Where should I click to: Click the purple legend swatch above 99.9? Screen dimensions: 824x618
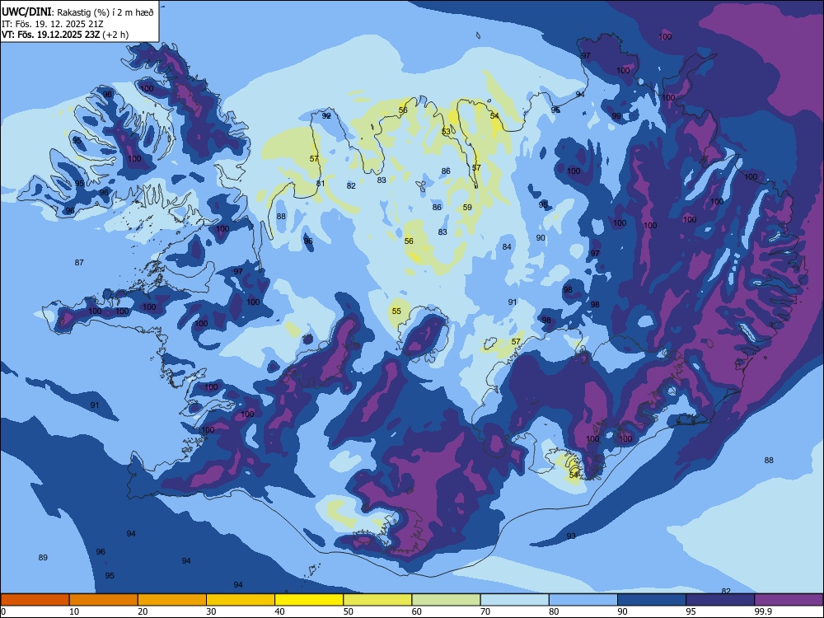click(789, 600)
